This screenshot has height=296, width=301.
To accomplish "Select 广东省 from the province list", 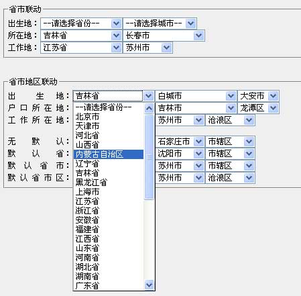I will pyautogui.click(x=109, y=286).
